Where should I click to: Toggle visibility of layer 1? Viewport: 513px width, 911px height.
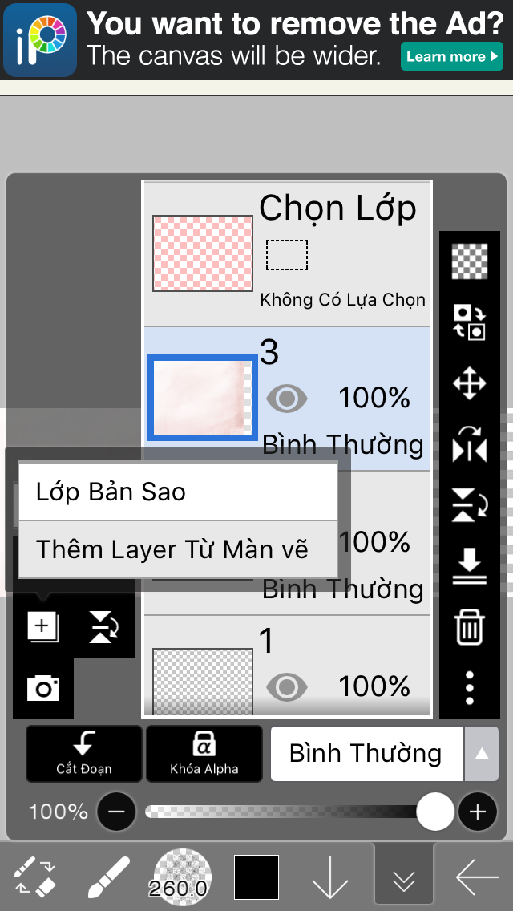pos(286,686)
